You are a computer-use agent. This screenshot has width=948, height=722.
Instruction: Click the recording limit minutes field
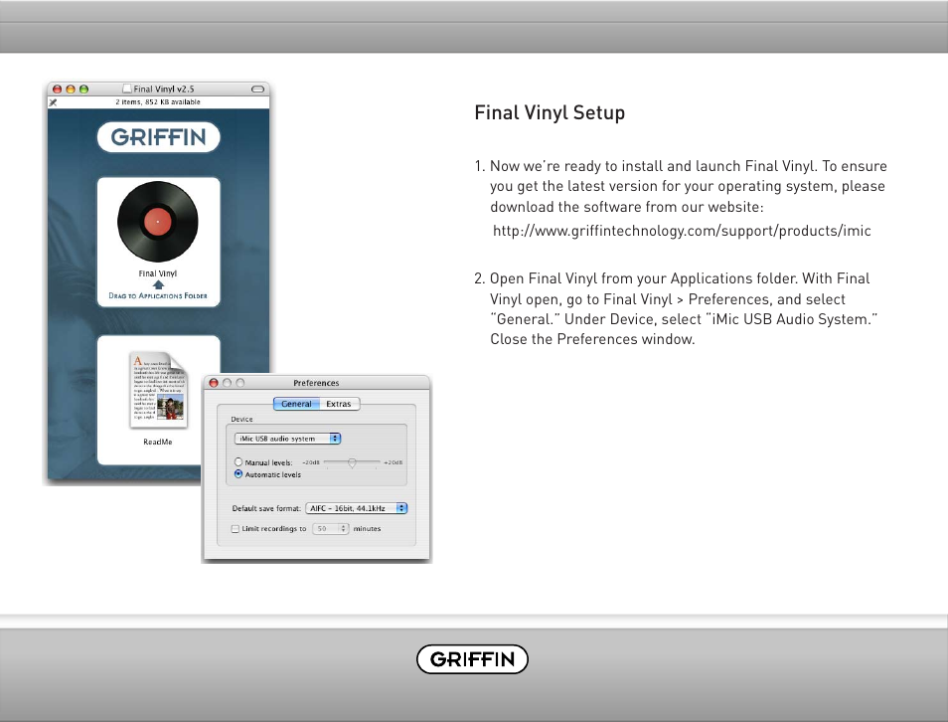coord(326,529)
